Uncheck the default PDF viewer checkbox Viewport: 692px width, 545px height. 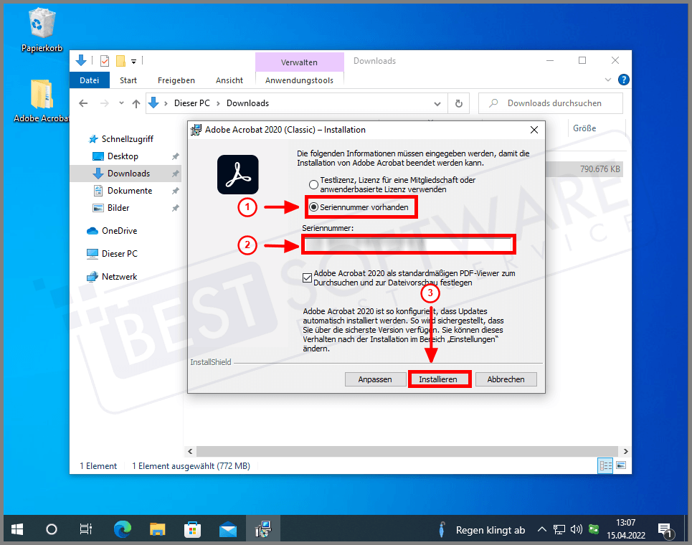click(x=308, y=278)
